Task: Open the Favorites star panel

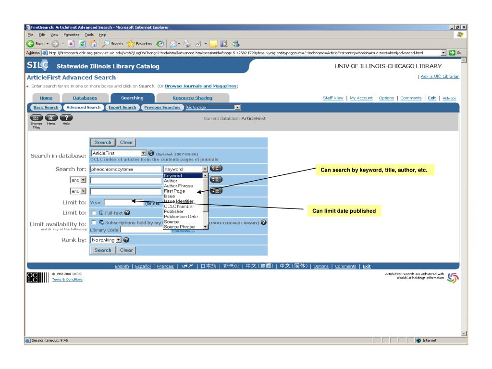Action: [139, 44]
